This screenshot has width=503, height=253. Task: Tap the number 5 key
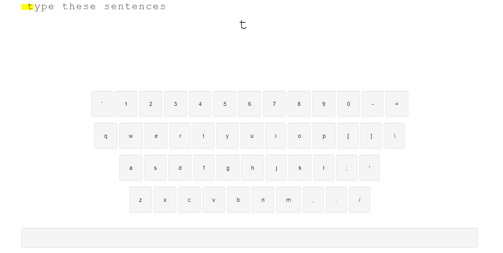pyautogui.click(x=225, y=104)
